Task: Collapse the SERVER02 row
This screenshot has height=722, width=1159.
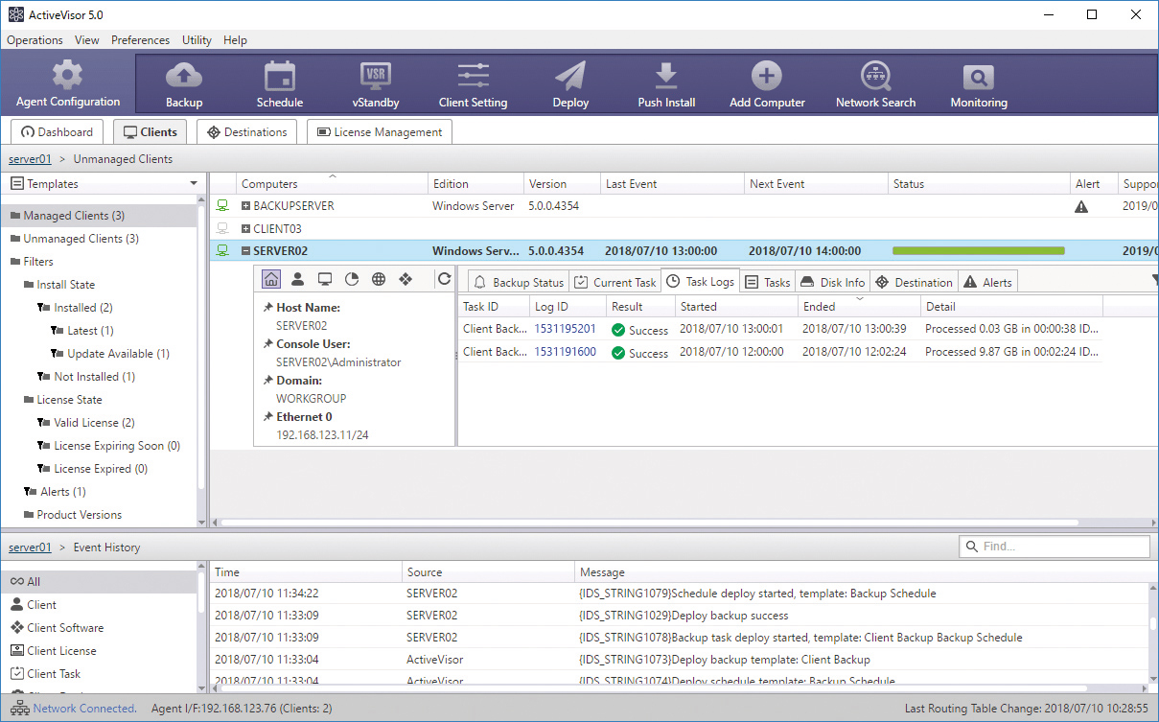Action: [x=246, y=251]
